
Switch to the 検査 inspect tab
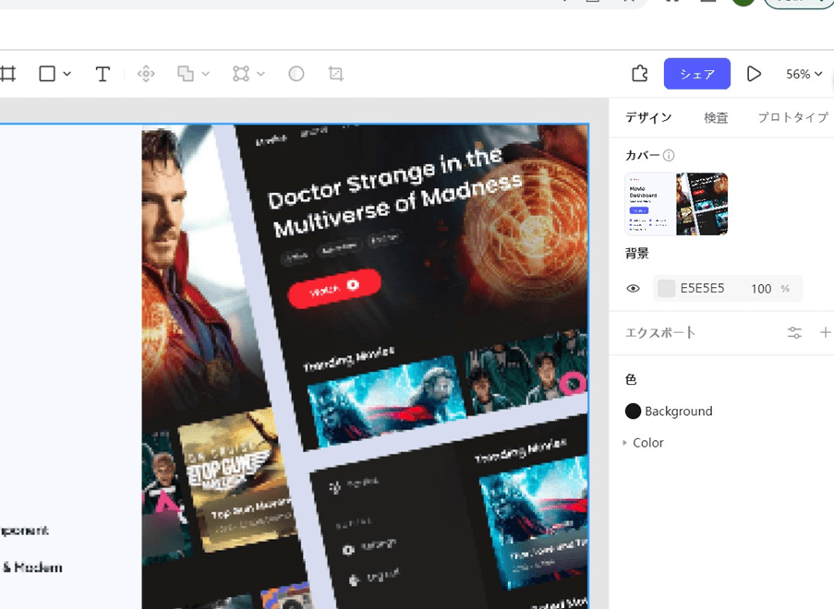(716, 117)
